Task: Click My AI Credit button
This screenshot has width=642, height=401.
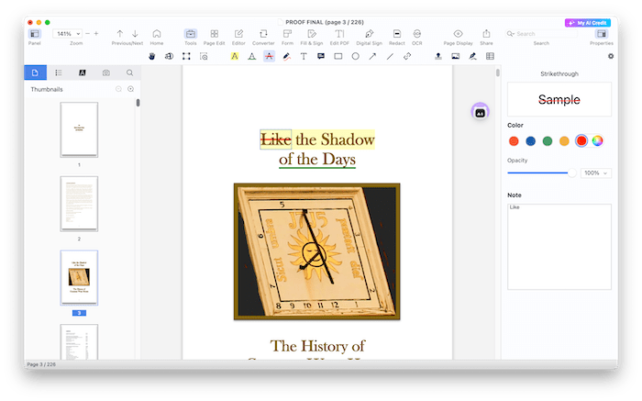Action: click(588, 23)
